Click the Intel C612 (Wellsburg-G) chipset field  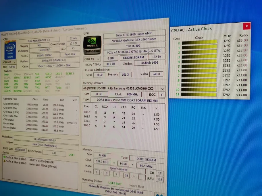(x=46, y=145)
